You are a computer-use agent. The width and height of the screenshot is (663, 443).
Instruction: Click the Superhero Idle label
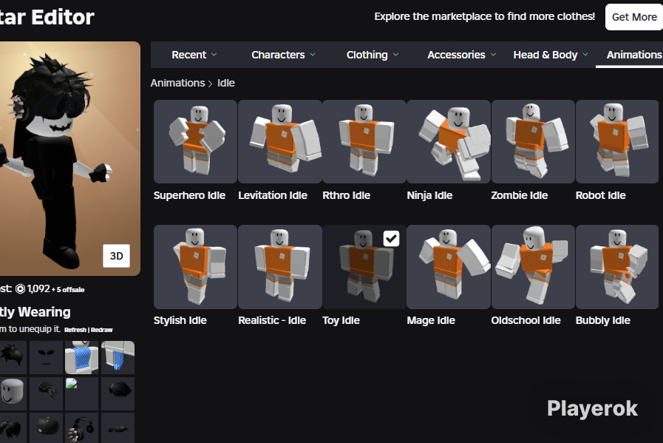click(x=189, y=195)
